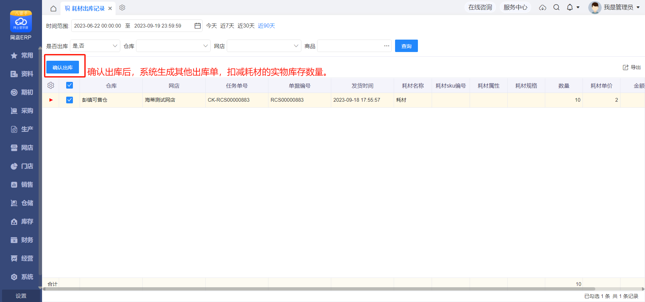Sort by 仓库 column header
Screen dimensions: 645x302
click(111, 86)
